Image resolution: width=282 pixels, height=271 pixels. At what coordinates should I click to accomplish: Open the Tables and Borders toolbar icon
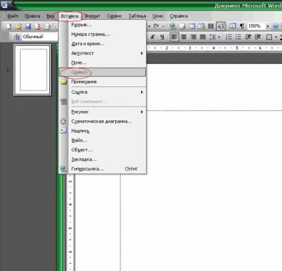tap(182, 27)
